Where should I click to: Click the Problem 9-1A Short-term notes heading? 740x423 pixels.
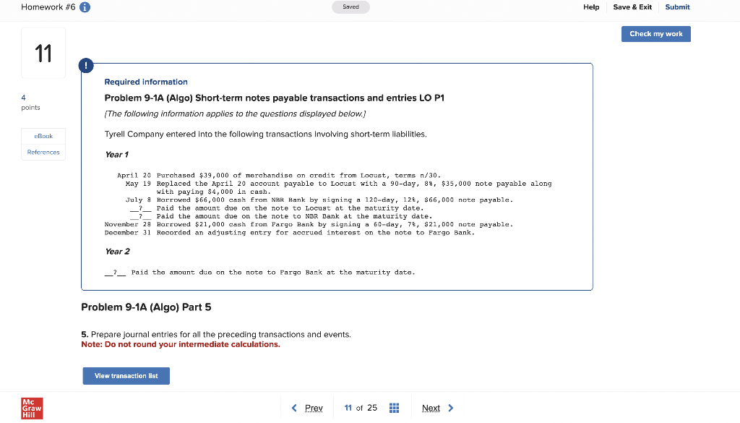(x=274, y=98)
